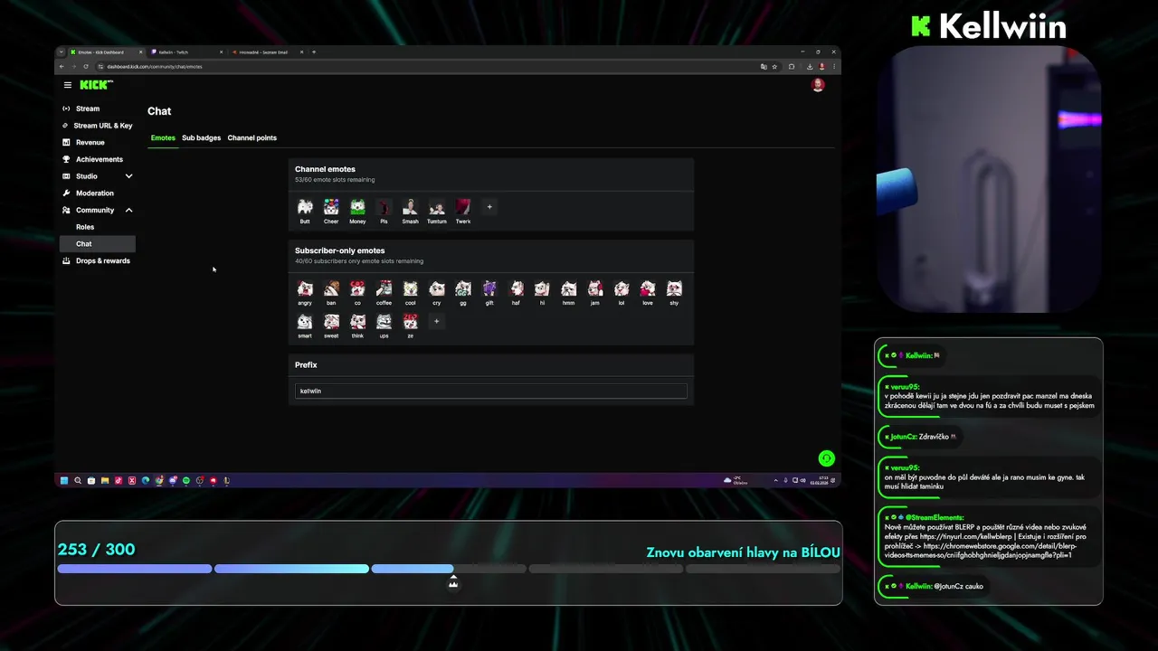1158x651 pixels.
Task: Switch to the Channel points tab
Action: (252, 137)
